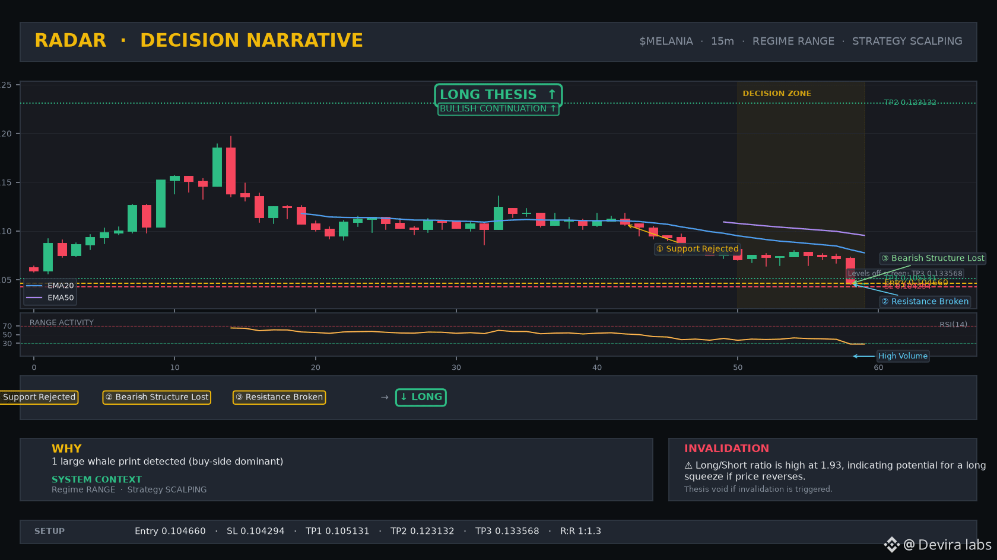This screenshot has width=997, height=560.
Task: Click Regime RANGE · Strategy SCALPING under System Context
Action: 129,489
